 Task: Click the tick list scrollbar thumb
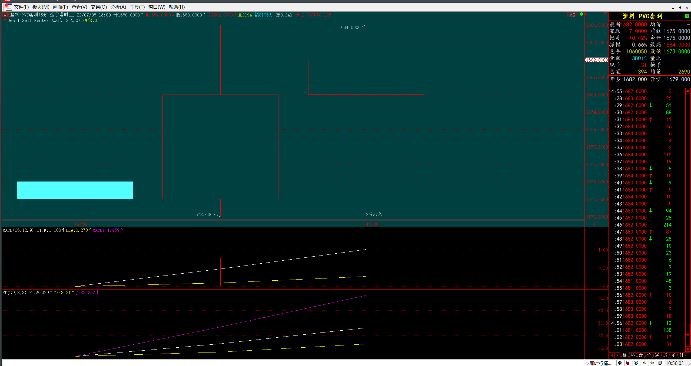[x=688, y=334]
